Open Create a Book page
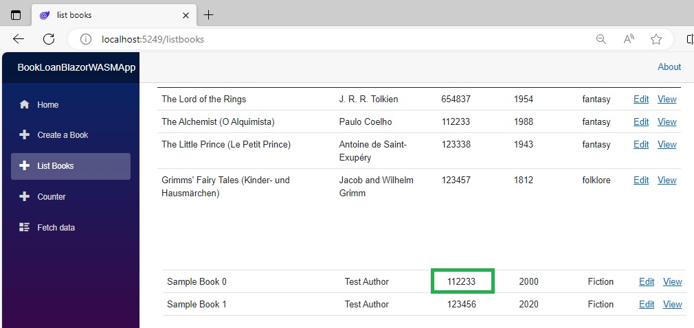 coord(71,134)
